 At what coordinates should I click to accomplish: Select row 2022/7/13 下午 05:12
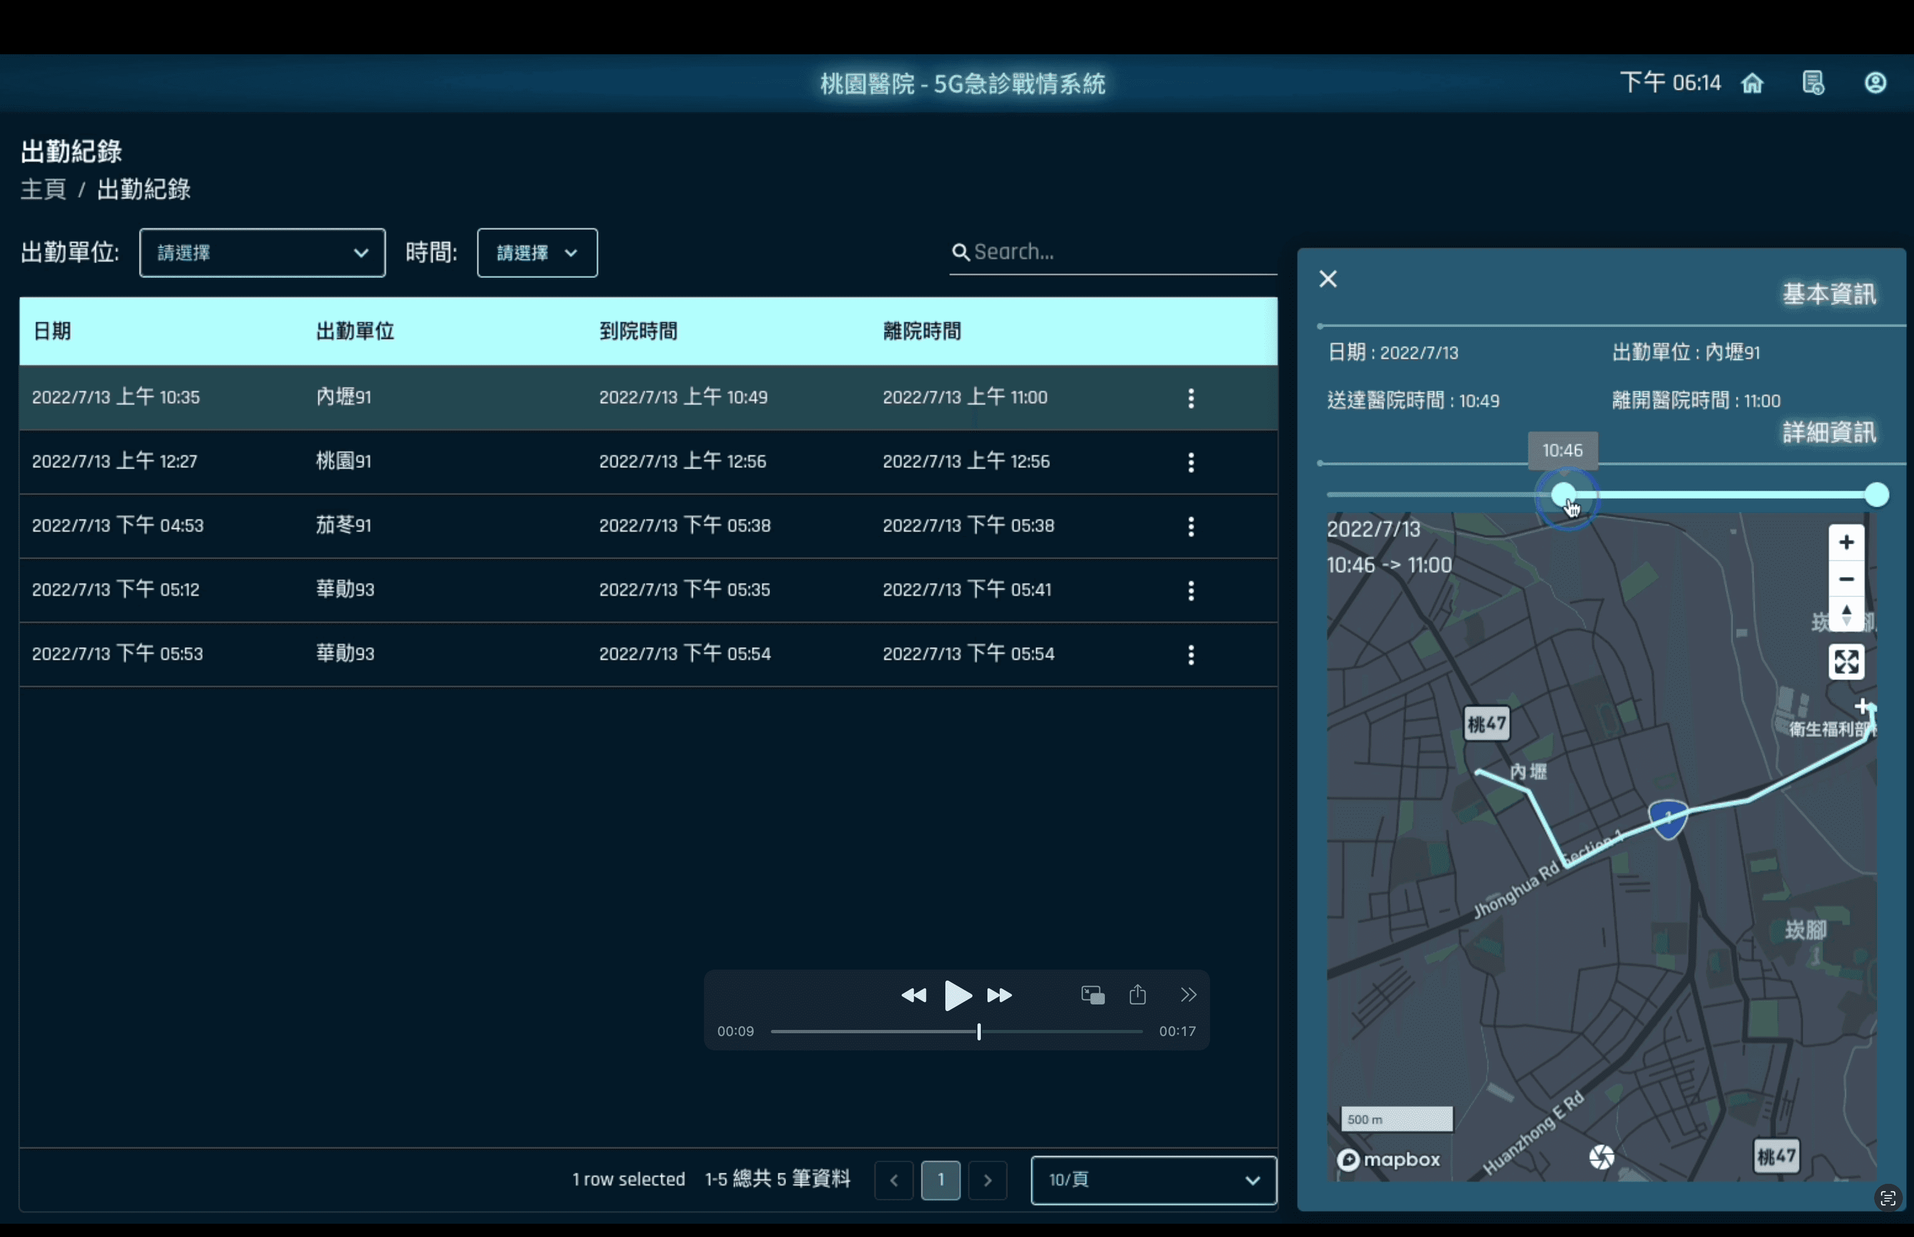click(x=648, y=590)
